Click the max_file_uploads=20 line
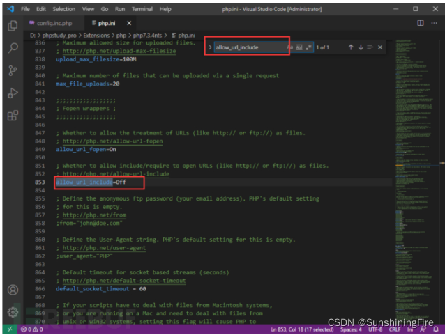The height and width of the screenshot is (335, 445). [88, 84]
